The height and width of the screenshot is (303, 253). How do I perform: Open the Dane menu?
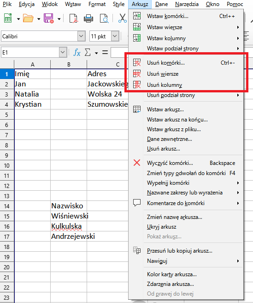(161, 4)
